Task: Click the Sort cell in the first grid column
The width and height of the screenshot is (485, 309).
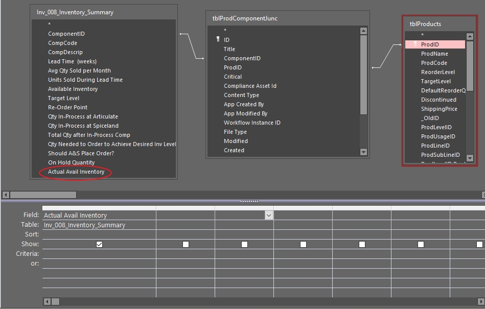Action: pyautogui.click(x=99, y=234)
